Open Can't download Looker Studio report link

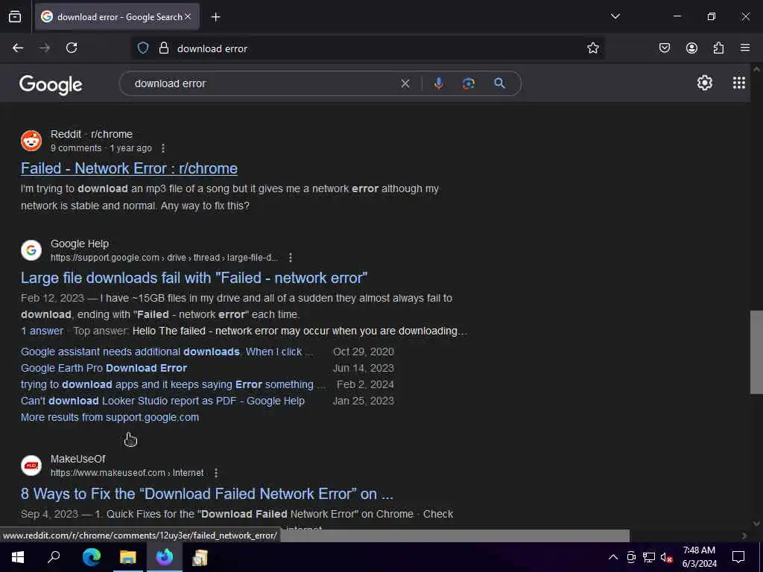coord(162,401)
